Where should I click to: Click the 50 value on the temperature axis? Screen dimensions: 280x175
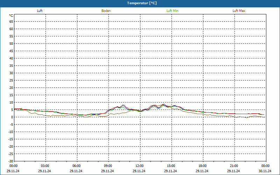click(11, 43)
